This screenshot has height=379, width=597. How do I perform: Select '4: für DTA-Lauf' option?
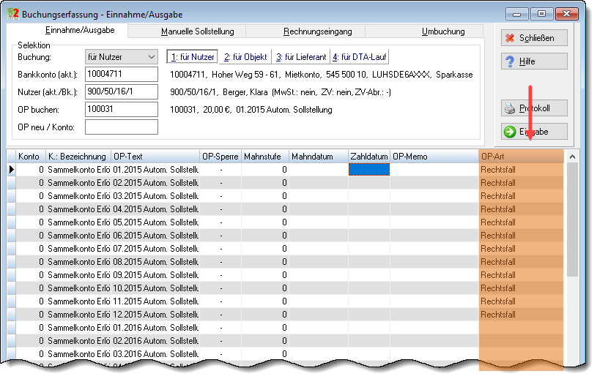[360, 57]
